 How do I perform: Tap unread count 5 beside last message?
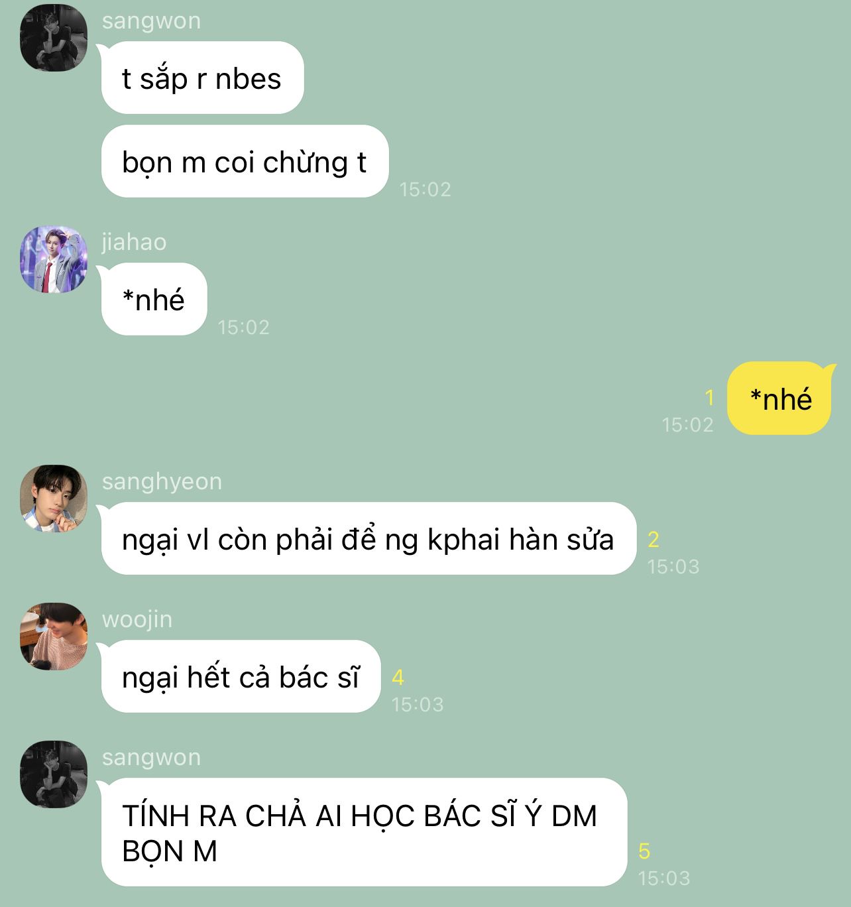pos(644,851)
